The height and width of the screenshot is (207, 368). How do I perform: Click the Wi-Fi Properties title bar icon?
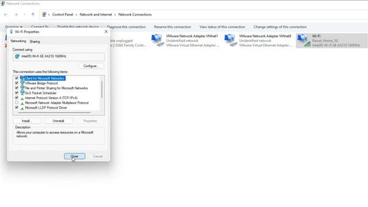pos(11,32)
